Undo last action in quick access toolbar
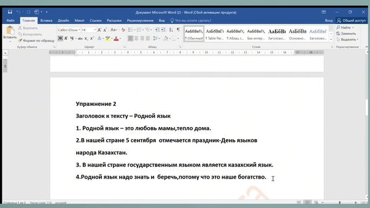This screenshot has height=208, width=370. [18, 12]
